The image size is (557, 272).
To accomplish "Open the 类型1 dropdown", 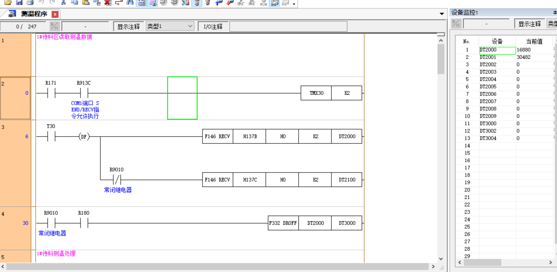I will 170,26.
